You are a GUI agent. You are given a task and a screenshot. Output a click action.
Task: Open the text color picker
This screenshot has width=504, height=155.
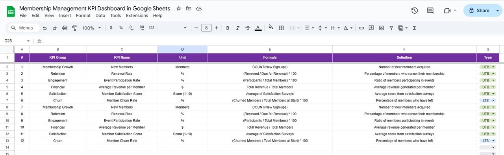coord(258,28)
